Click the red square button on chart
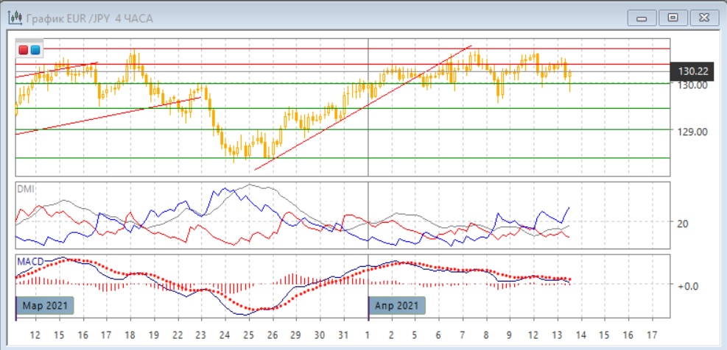The height and width of the screenshot is (350, 727). (24, 50)
